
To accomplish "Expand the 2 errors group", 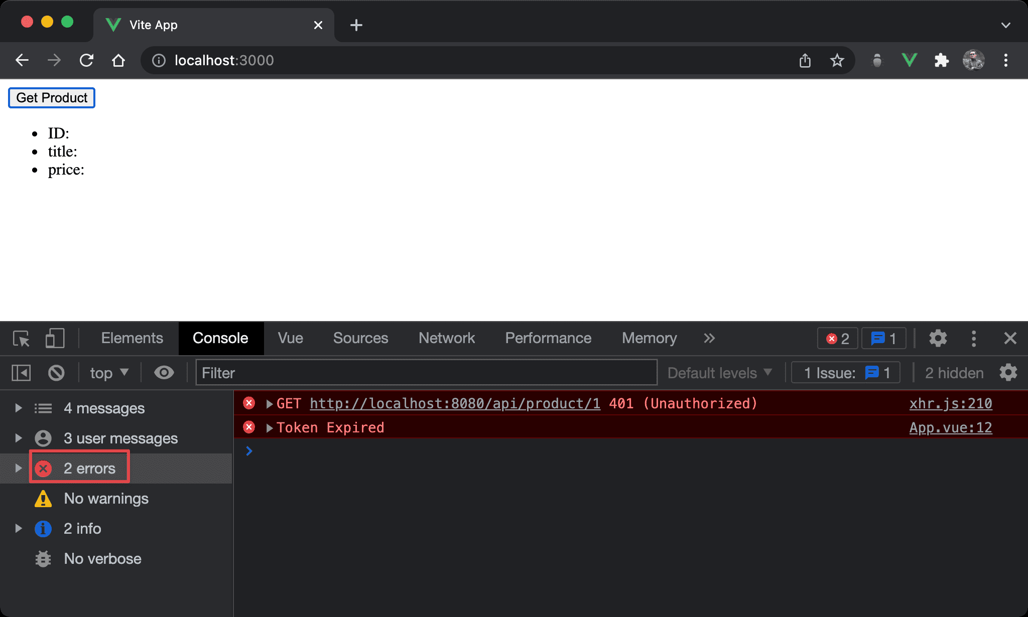I will click(x=18, y=468).
